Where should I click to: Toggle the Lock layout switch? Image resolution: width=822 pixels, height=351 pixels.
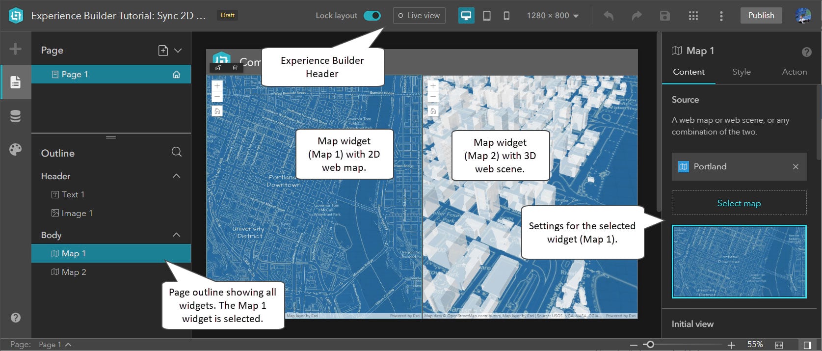[x=372, y=16]
